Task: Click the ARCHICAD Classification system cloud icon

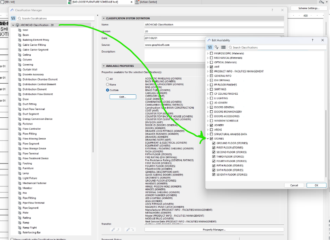Action: point(17,25)
